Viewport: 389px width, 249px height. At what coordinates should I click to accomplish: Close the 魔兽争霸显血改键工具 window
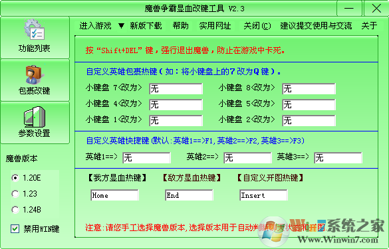pos(376,9)
